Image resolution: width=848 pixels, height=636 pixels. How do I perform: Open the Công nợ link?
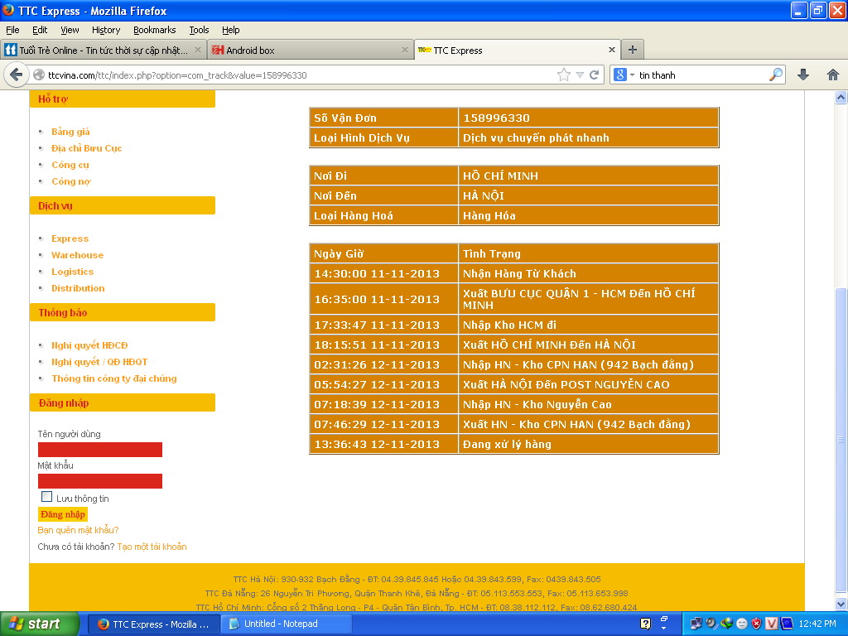pos(71,181)
